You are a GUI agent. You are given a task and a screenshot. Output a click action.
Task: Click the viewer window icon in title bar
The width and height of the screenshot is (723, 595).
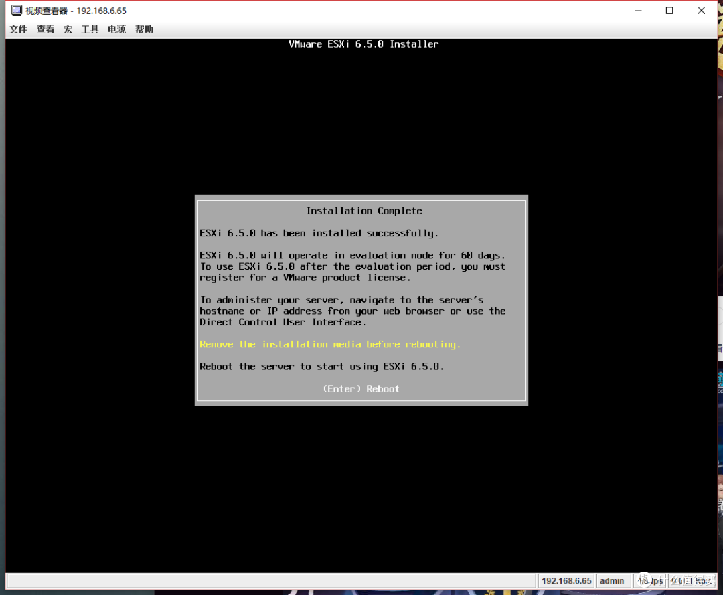[16, 10]
